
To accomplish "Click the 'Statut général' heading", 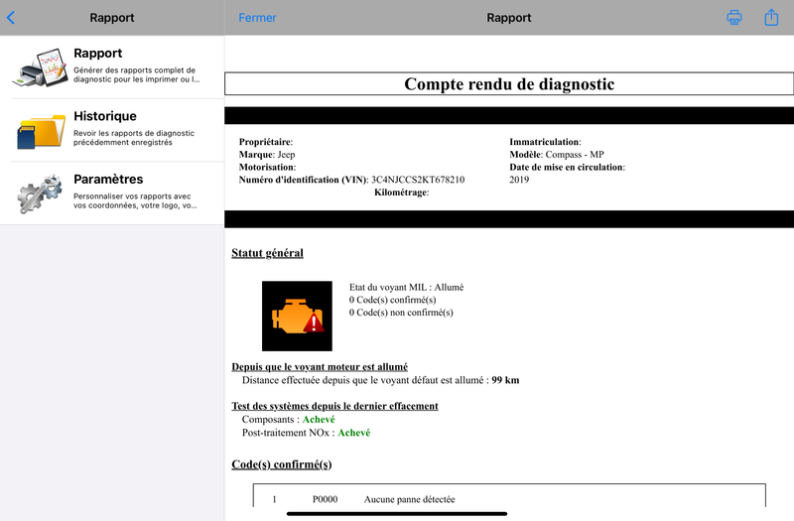I will (x=267, y=253).
